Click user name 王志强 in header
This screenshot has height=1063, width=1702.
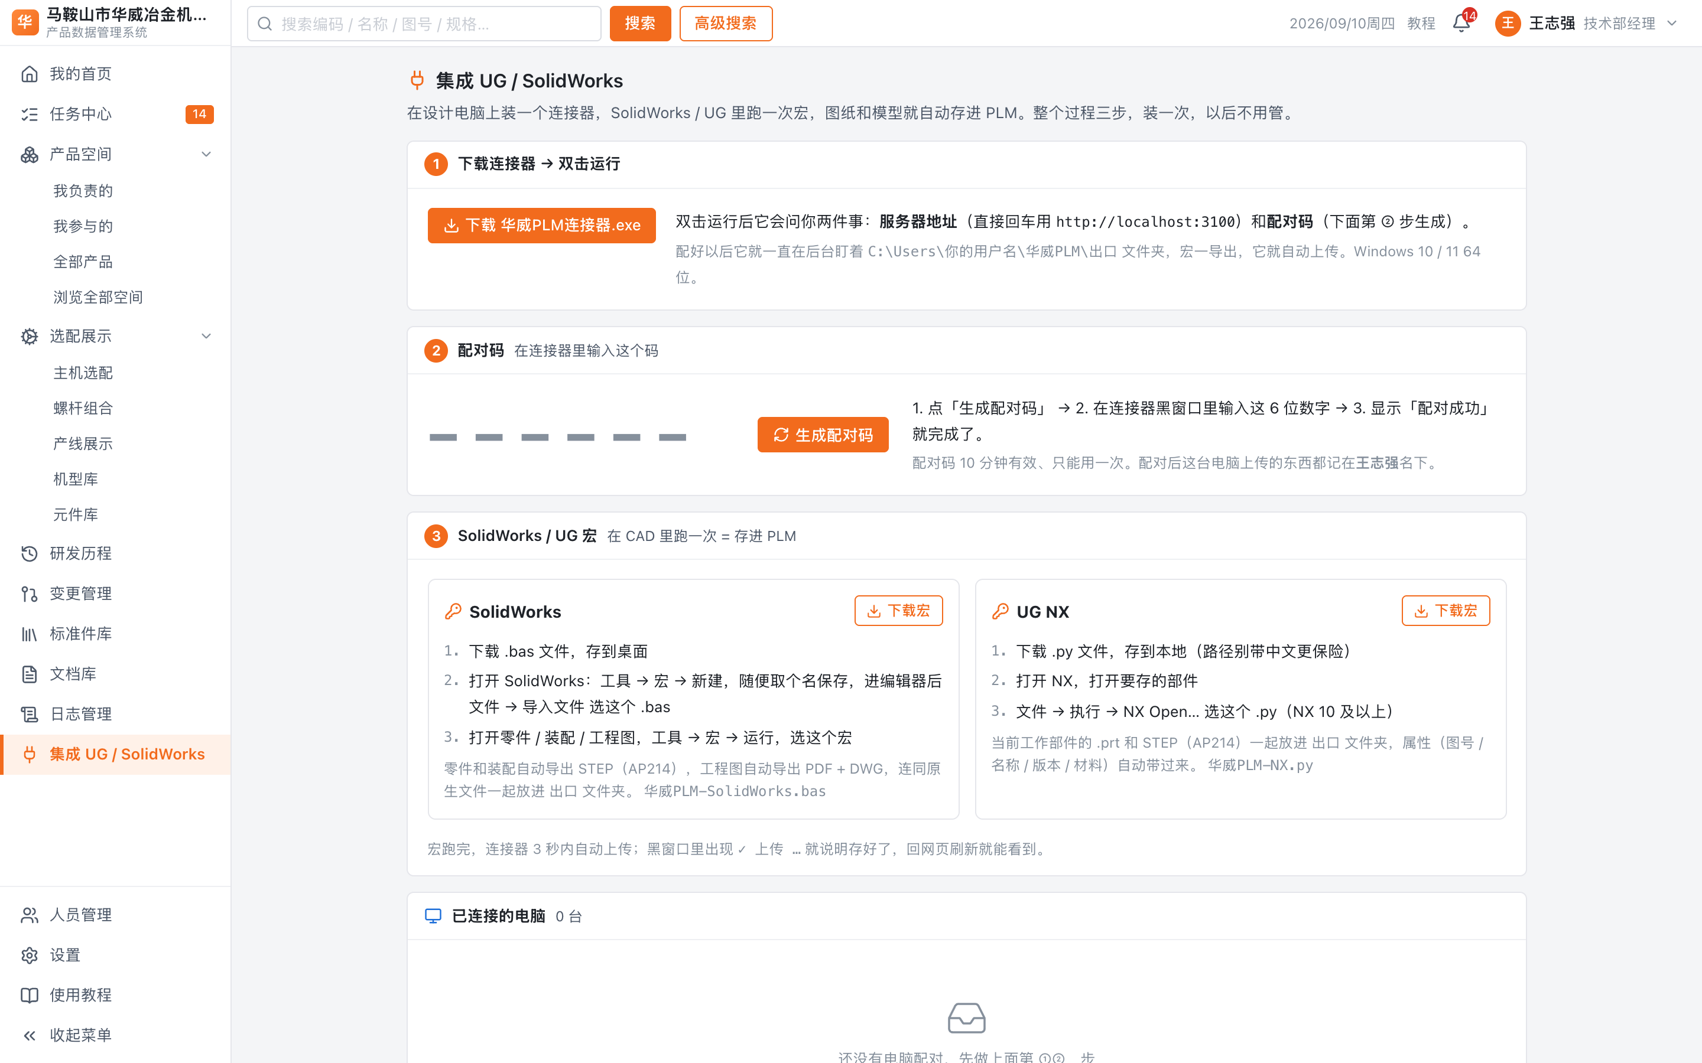click(1551, 23)
